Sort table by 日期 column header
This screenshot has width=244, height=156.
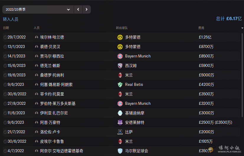6,28
